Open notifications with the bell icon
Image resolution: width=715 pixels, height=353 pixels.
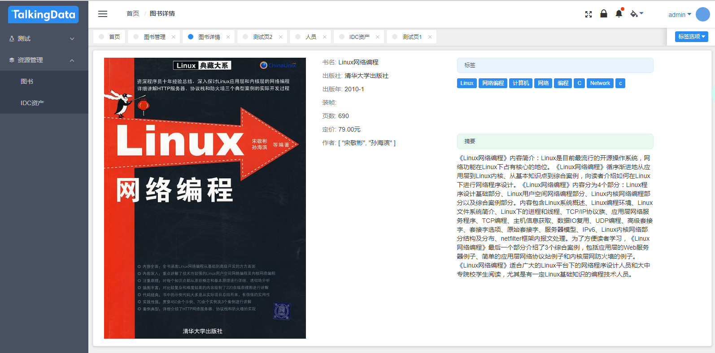coord(619,13)
